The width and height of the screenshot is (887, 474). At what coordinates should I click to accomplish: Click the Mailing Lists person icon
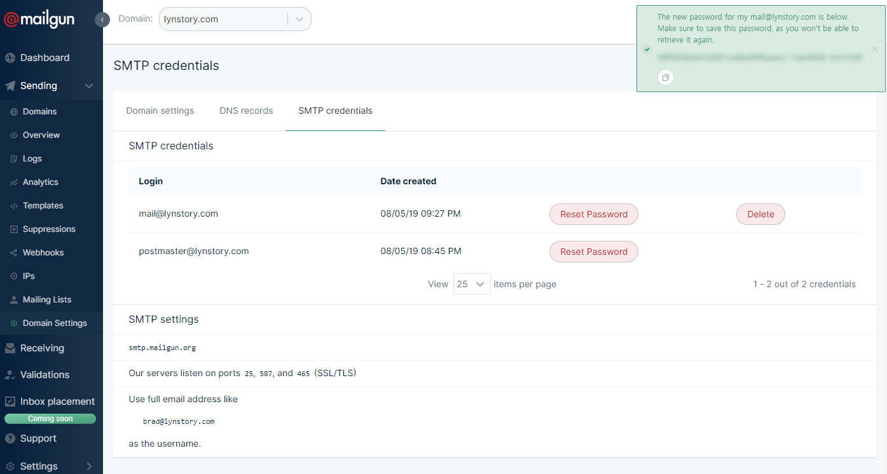coord(14,300)
